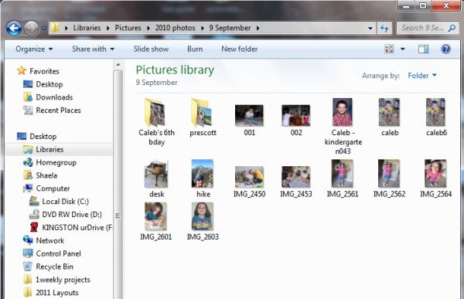This screenshot has width=464, height=299.
Task: Click 9 September breadcrumb segment
Action: (x=230, y=28)
